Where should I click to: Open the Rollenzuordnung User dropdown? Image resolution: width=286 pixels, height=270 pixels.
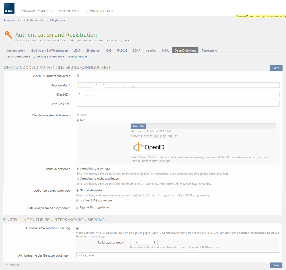144,242
